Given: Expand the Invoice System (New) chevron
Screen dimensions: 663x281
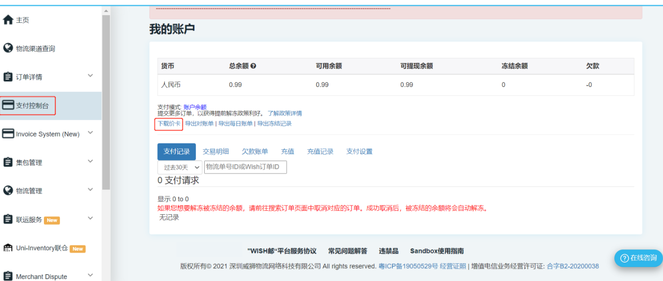Looking at the screenshot, I should (90, 133).
